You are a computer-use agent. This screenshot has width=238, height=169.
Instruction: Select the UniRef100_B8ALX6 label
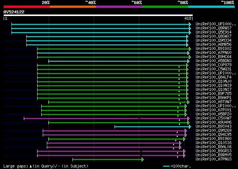(213, 147)
